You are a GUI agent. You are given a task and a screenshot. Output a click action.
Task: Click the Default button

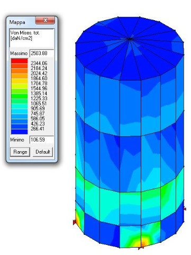[43, 152]
